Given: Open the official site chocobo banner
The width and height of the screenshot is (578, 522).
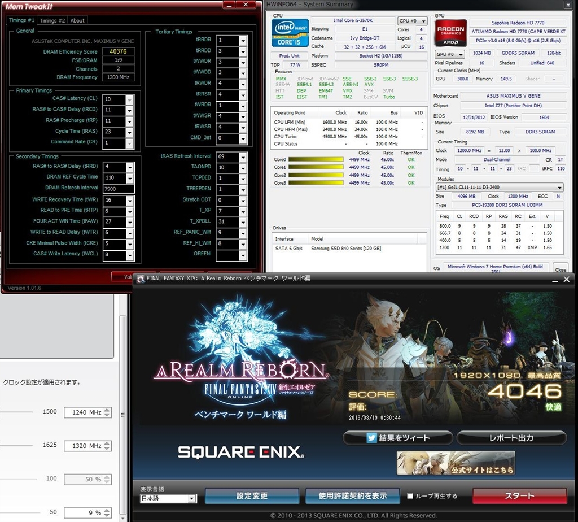Looking at the screenshot, I should [456, 463].
